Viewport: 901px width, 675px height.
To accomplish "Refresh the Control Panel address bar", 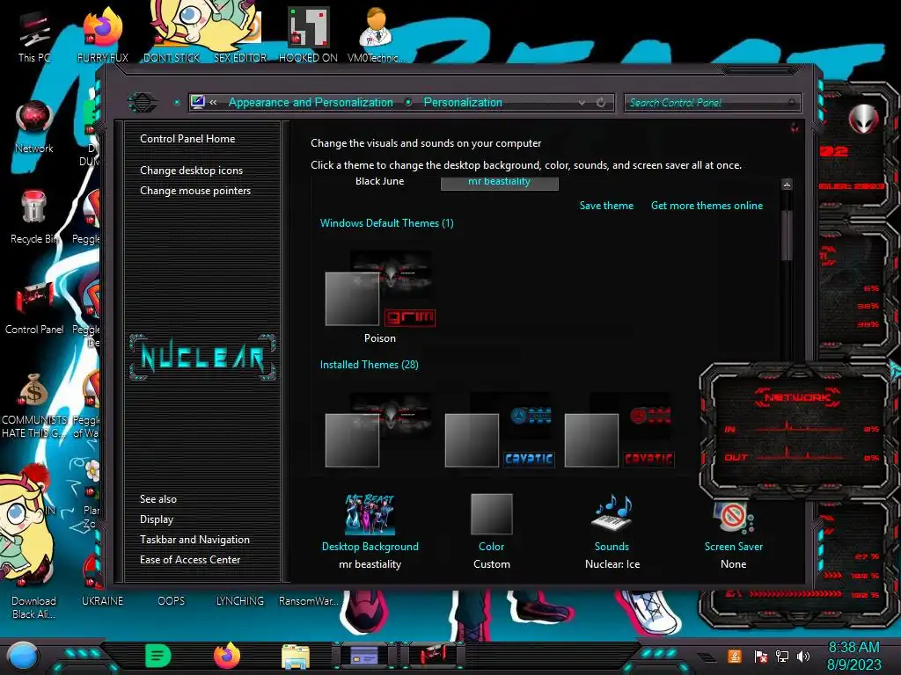I will pyautogui.click(x=601, y=103).
